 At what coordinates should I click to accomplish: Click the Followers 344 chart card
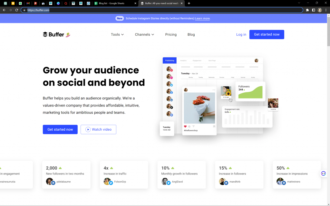tap(250, 91)
